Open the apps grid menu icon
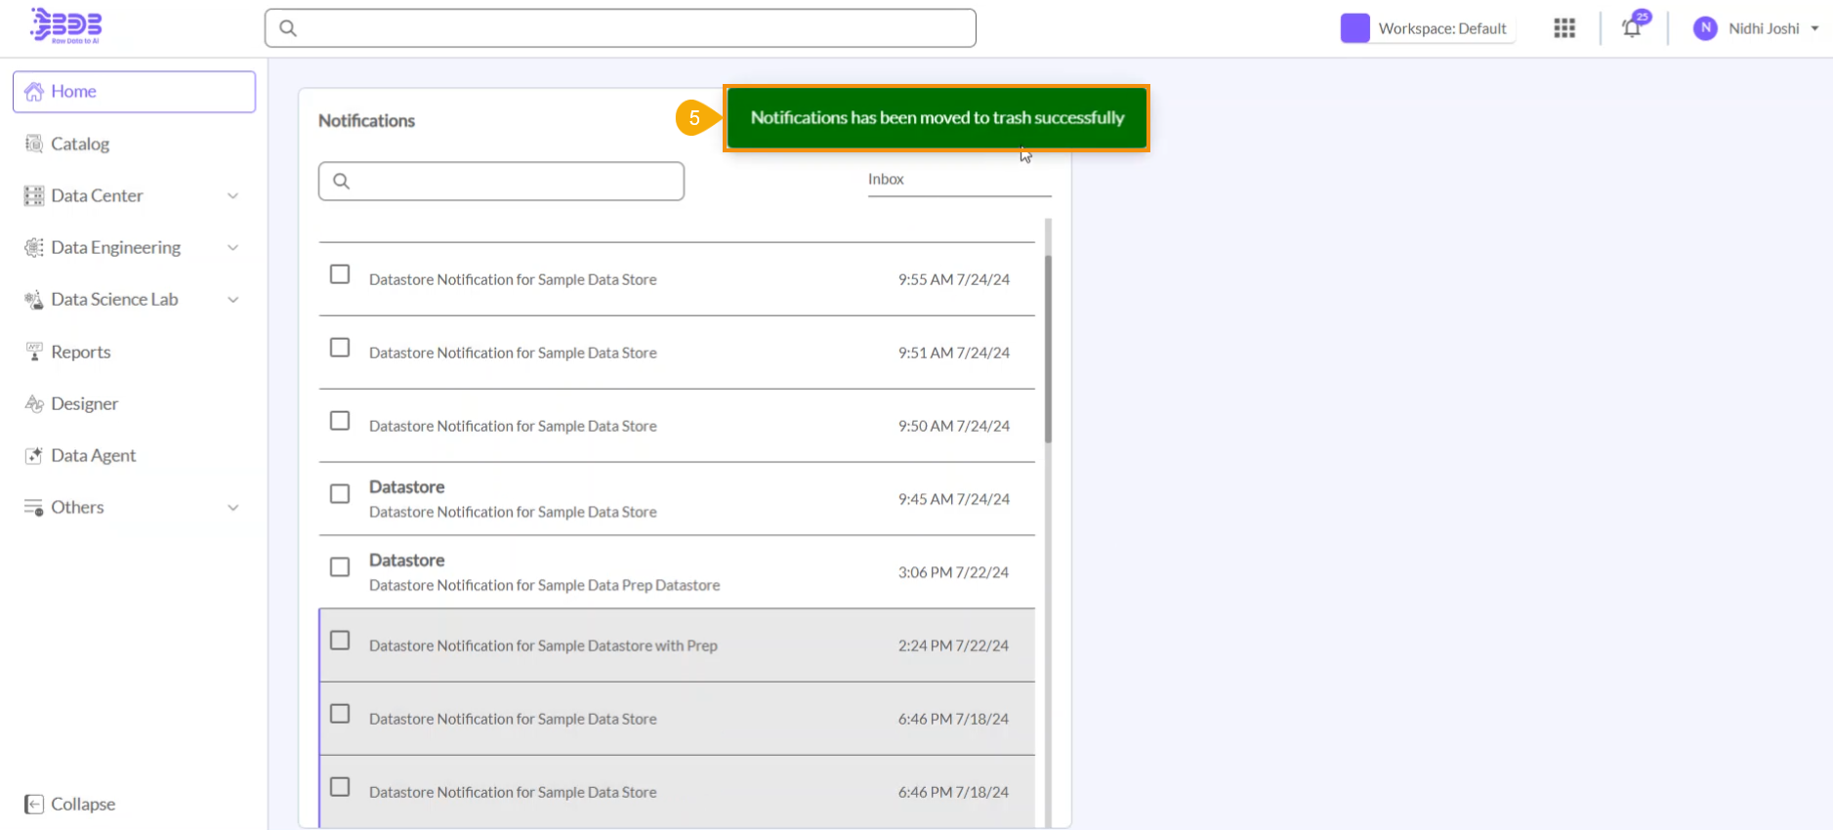1833x830 pixels. click(1564, 28)
